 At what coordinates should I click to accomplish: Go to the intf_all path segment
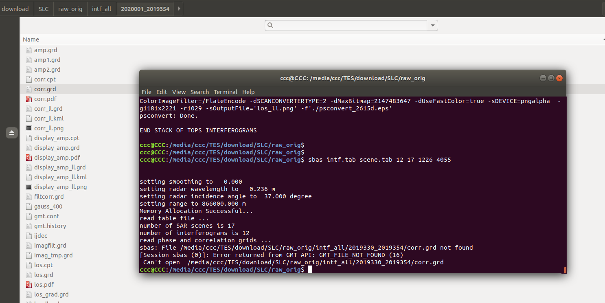(x=101, y=9)
